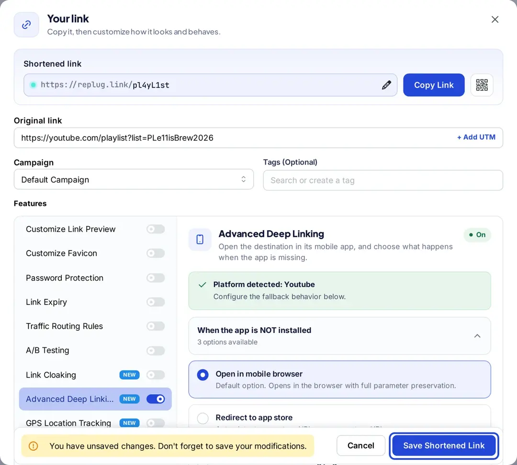Click the + Add UTM link
This screenshot has height=465, width=517.
point(476,137)
